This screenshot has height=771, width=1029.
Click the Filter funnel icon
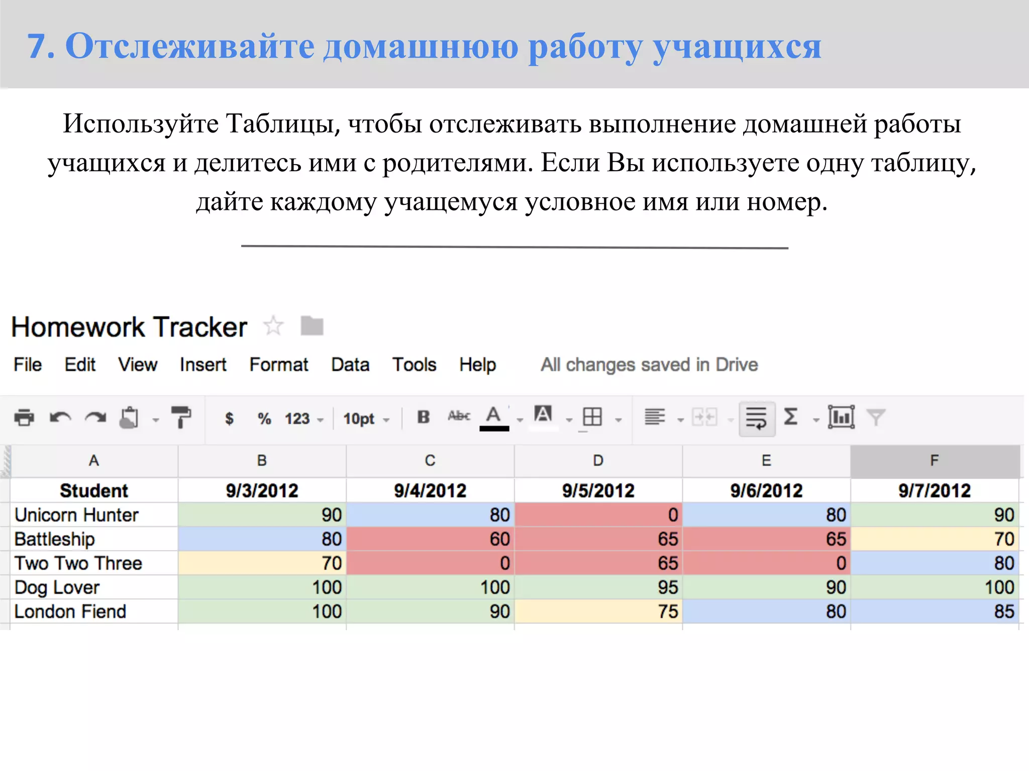[876, 417]
